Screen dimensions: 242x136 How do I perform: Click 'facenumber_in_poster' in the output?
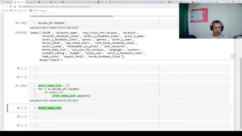(x=83, y=46)
